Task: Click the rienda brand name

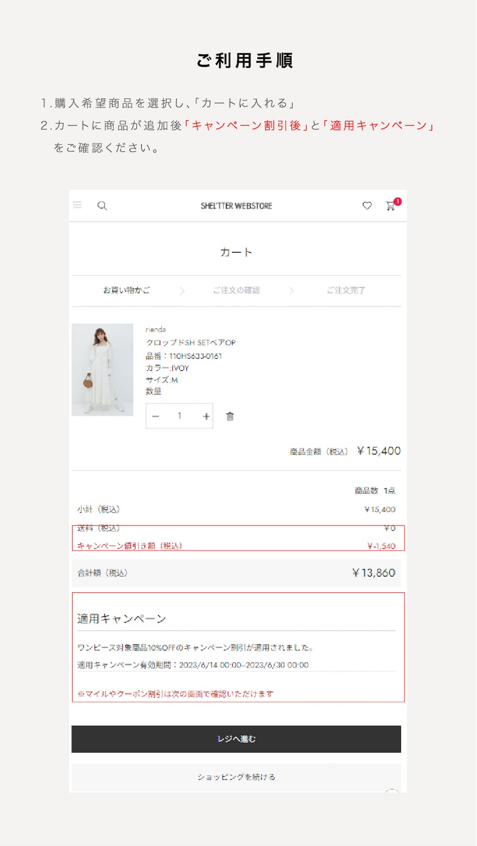Action: pyautogui.click(x=156, y=330)
